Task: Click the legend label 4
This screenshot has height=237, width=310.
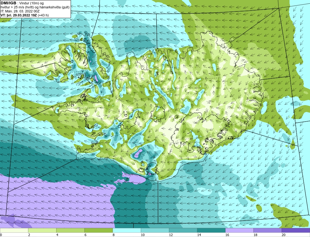Action: point(57,235)
